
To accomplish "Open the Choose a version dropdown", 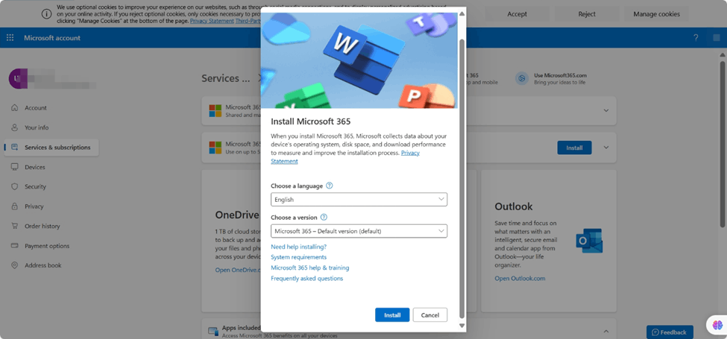I will point(359,231).
